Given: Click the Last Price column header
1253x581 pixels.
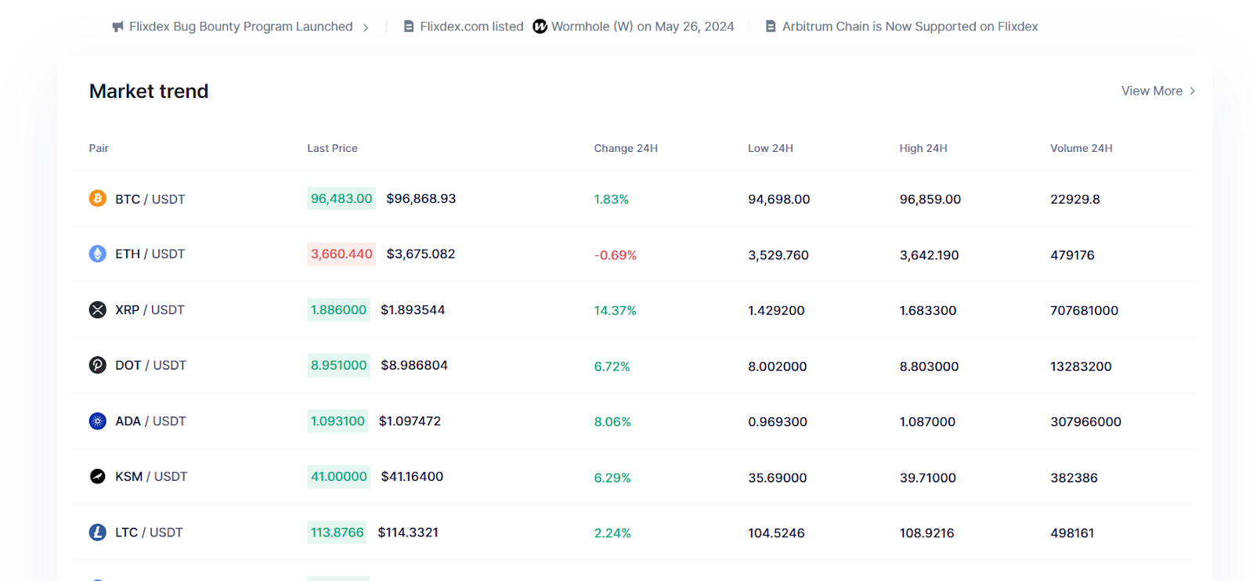Looking at the screenshot, I should (x=332, y=148).
